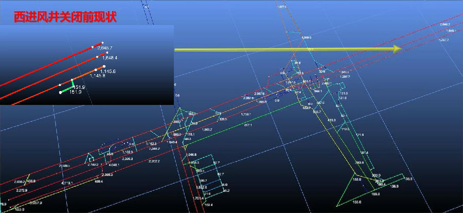Click the 138.9 label at far right
The height and width of the screenshot is (213, 463).
[x=409, y=179]
